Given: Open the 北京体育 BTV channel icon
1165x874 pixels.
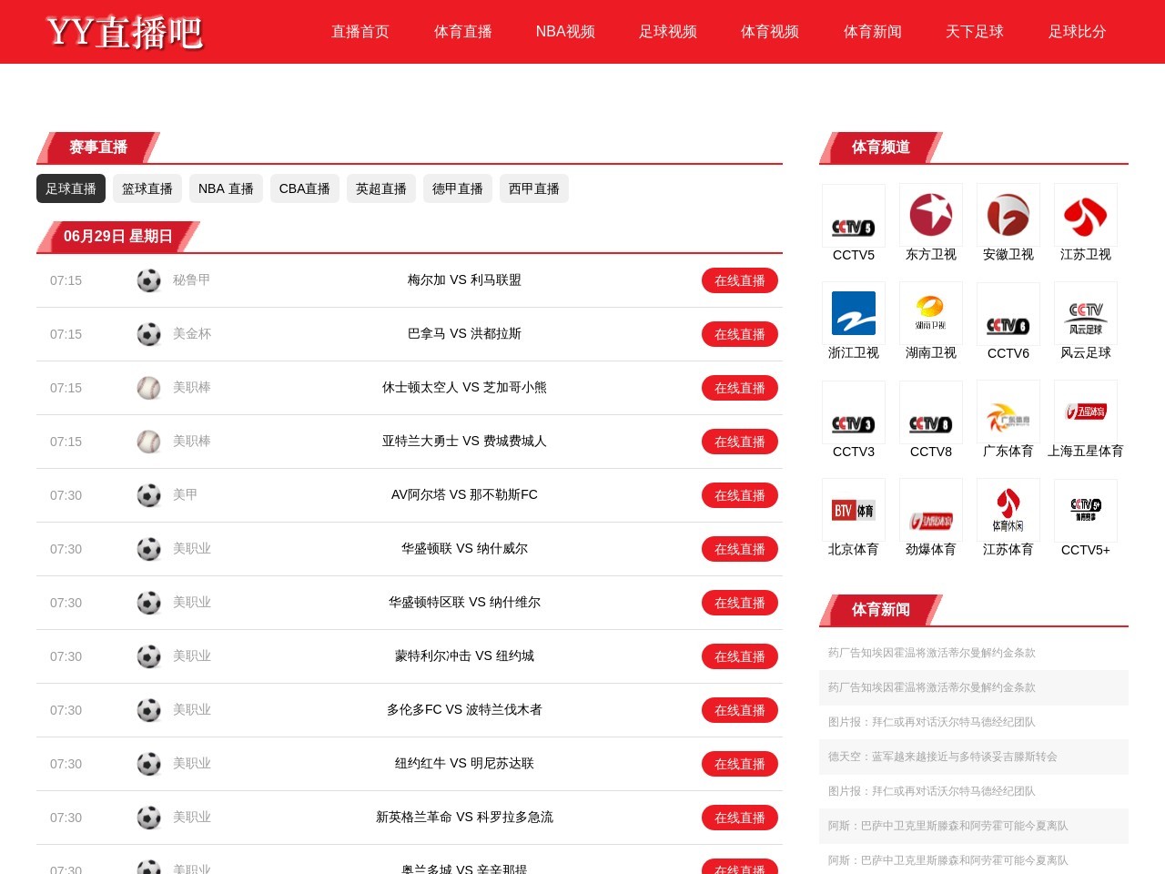Looking at the screenshot, I should coord(853,511).
